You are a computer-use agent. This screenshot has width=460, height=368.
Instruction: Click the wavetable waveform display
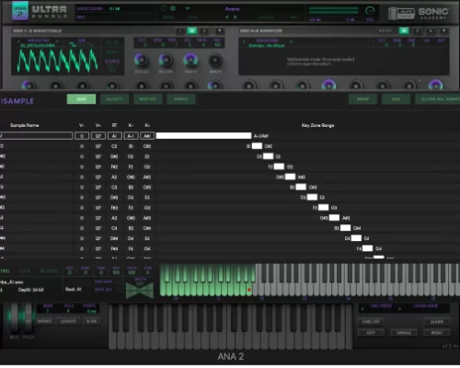click(x=57, y=61)
